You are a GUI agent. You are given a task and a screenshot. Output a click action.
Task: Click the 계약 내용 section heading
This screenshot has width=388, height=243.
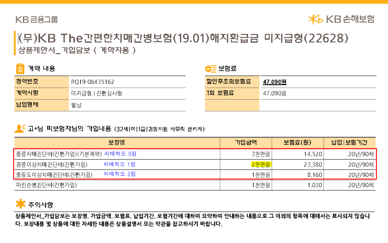(41, 68)
